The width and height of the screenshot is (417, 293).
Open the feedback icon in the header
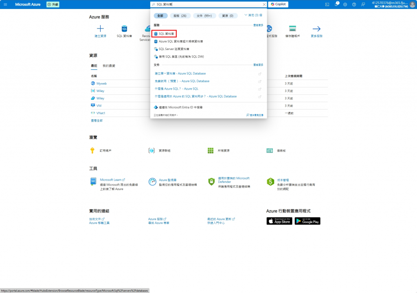click(x=363, y=4)
